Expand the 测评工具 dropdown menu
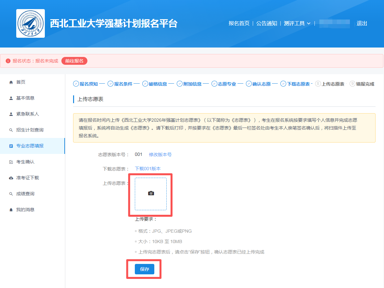 [297, 23]
